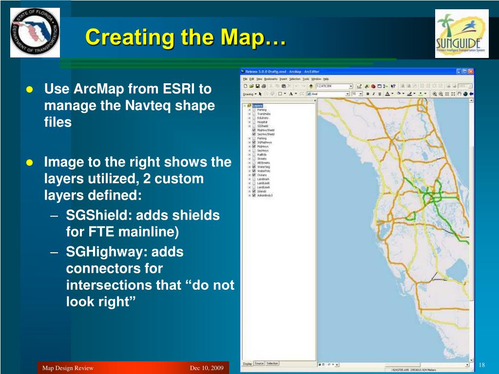Switch to the Source tab
The image size is (499, 374).
(x=259, y=363)
